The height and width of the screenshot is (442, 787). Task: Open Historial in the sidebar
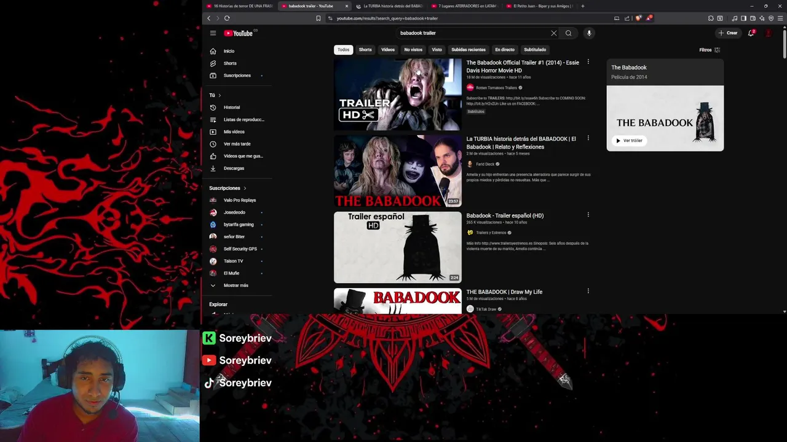point(237,107)
